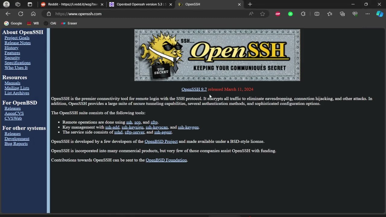This screenshot has height=217, width=386.
Task: Open Releases under For OpenBSD
Action: pos(13,108)
